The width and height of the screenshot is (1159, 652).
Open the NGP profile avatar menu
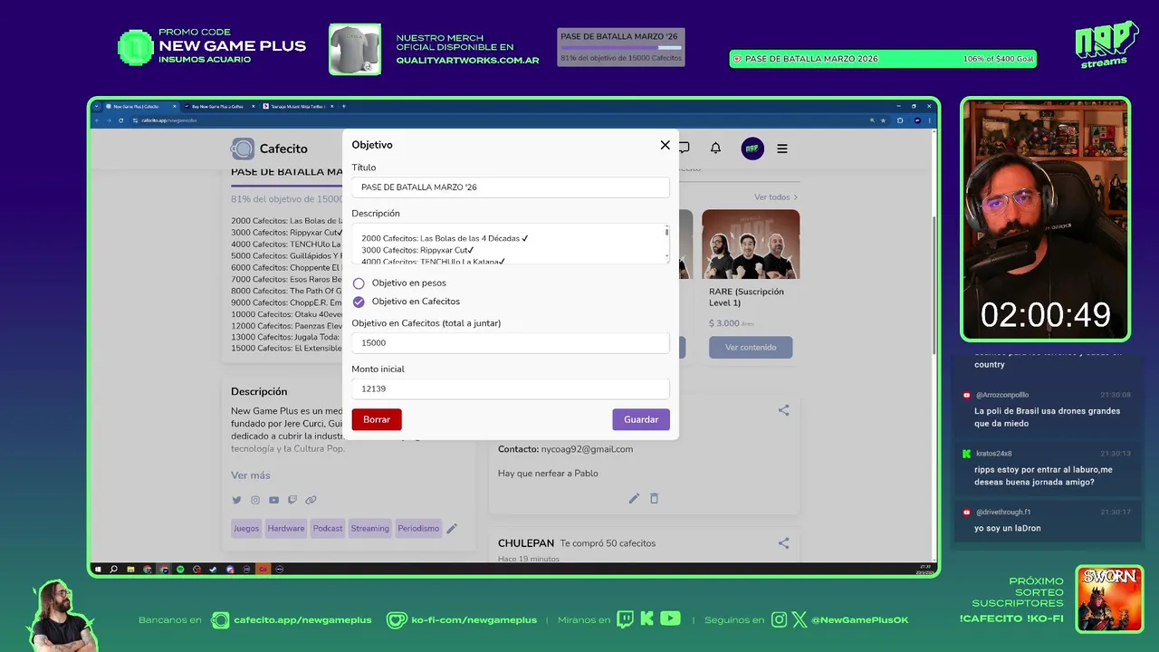[752, 149]
